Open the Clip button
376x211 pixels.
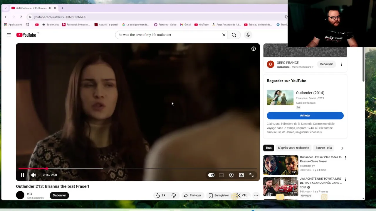(x=242, y=195)
